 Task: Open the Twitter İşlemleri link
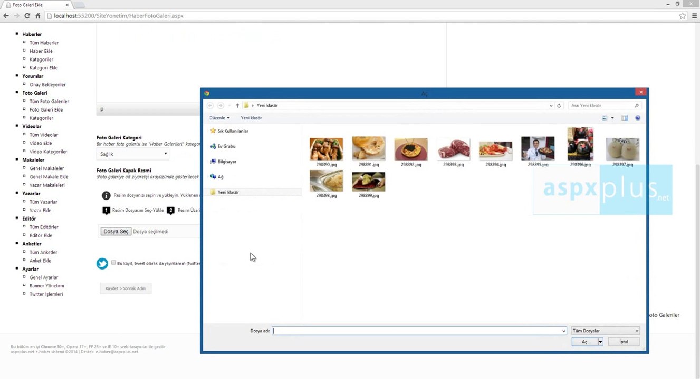(46, 294)
